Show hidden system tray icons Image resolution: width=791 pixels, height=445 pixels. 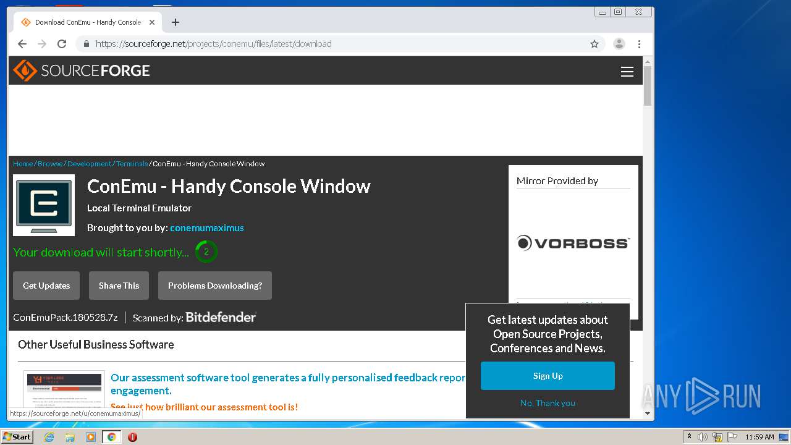click(x=690, y=437)
